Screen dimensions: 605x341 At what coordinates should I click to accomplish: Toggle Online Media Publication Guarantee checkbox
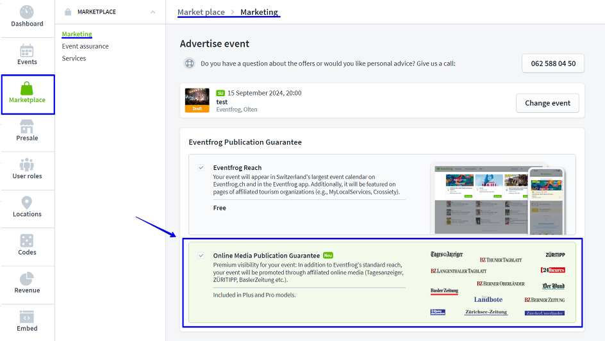tap(201, 255)
